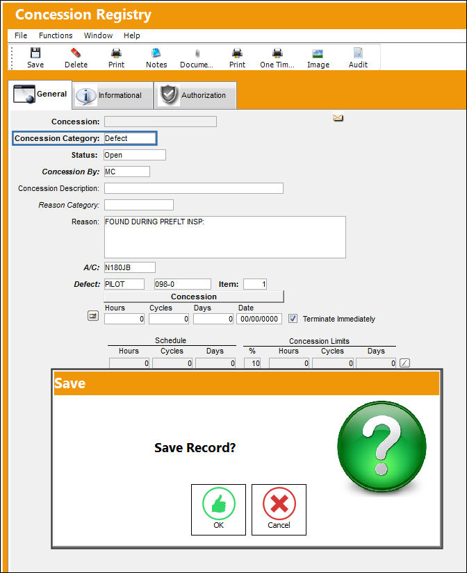Click the green thumbs-up OK button
467x573 pixels.
pos(219,509)
